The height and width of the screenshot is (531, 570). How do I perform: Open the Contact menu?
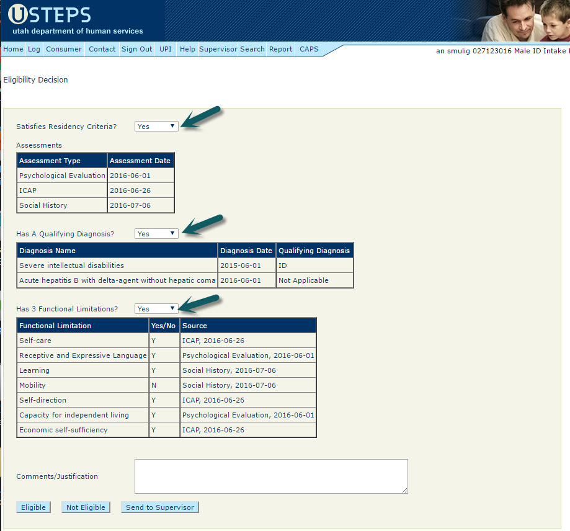point(102,50)
